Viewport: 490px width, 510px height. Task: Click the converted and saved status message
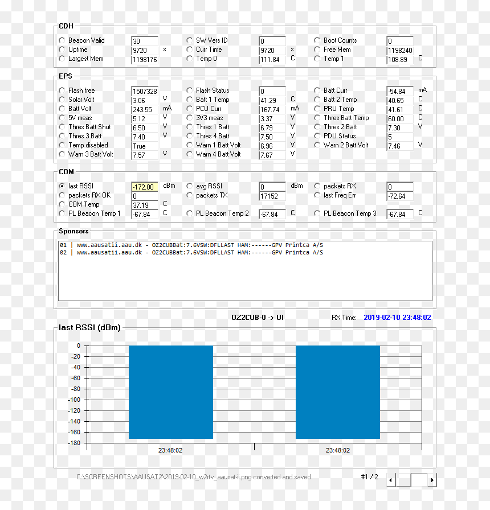pyautogui.click(x=194, y=477)
